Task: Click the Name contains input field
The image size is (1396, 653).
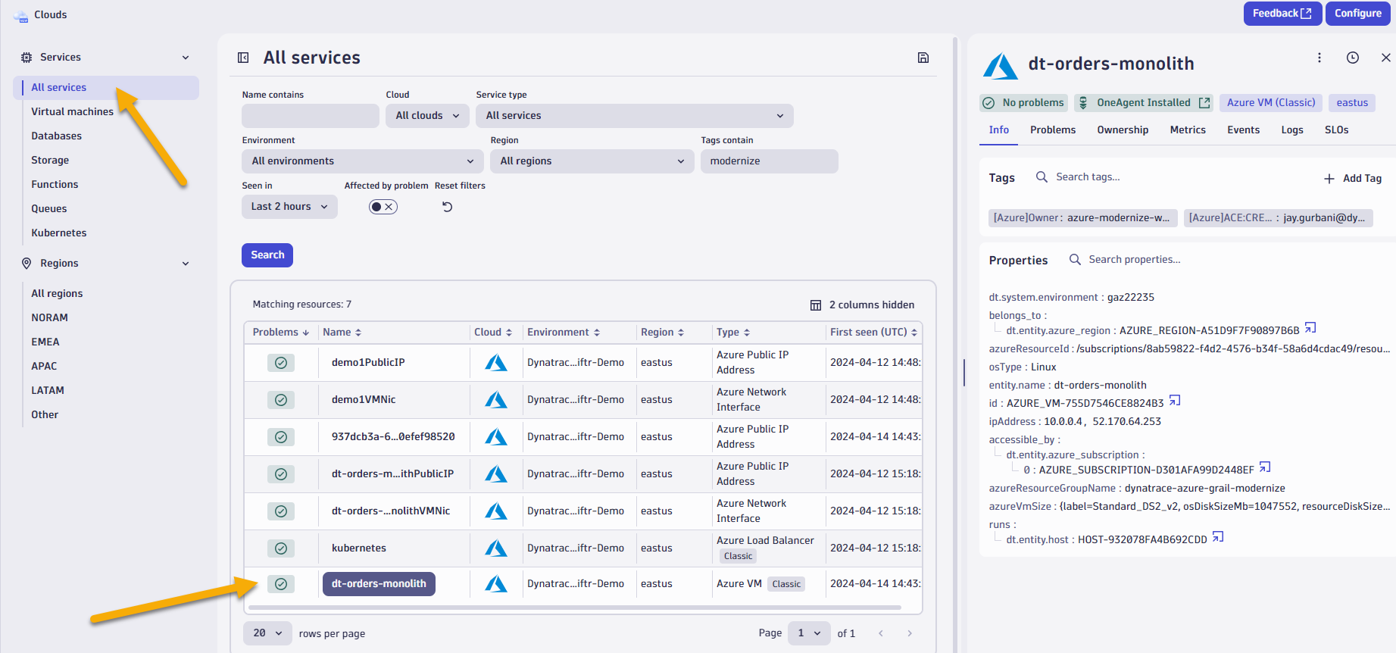Action: (x=310, y=116)
